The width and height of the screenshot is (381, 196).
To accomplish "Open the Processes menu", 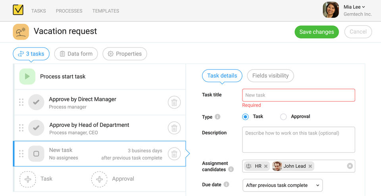I will [69, 11].
